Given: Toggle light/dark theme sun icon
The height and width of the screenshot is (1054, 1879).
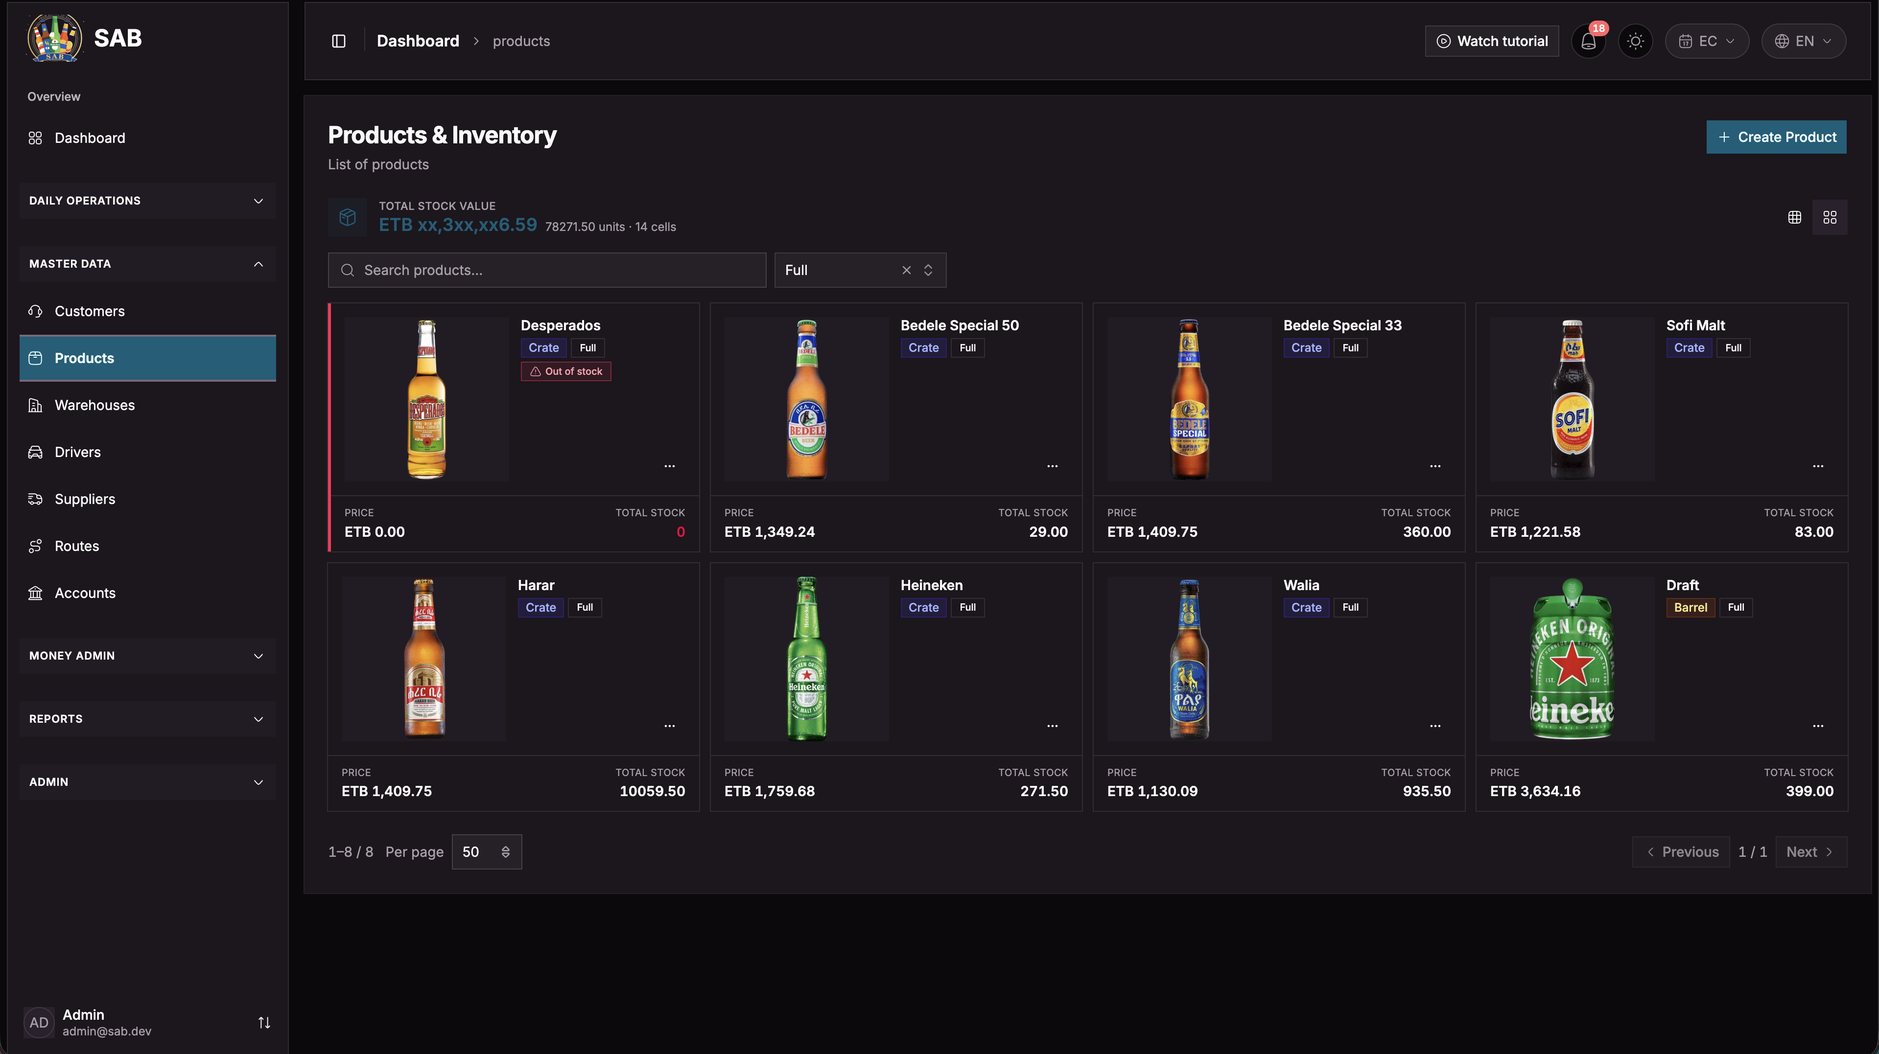Looking at the screenshot, I should tap(1635, 41).
